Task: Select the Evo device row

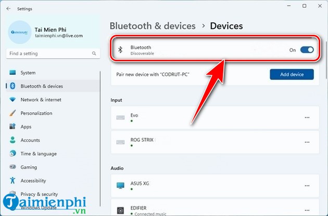Action: [x=215, y=117]
